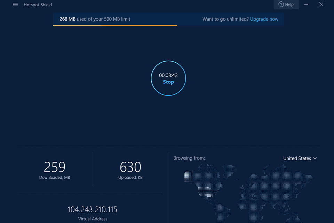
Task: Click the 104.243.210.115 virtual address
Action: pyautogui.click(x=93, y=209)
